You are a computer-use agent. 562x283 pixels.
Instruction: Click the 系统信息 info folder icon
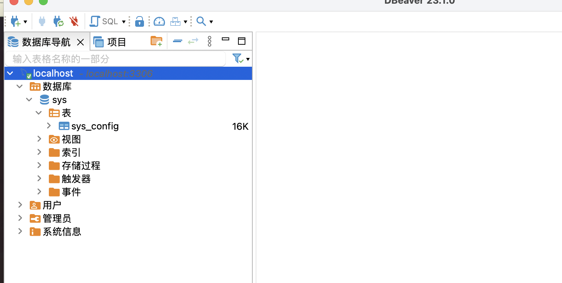[x=35, y=232]
